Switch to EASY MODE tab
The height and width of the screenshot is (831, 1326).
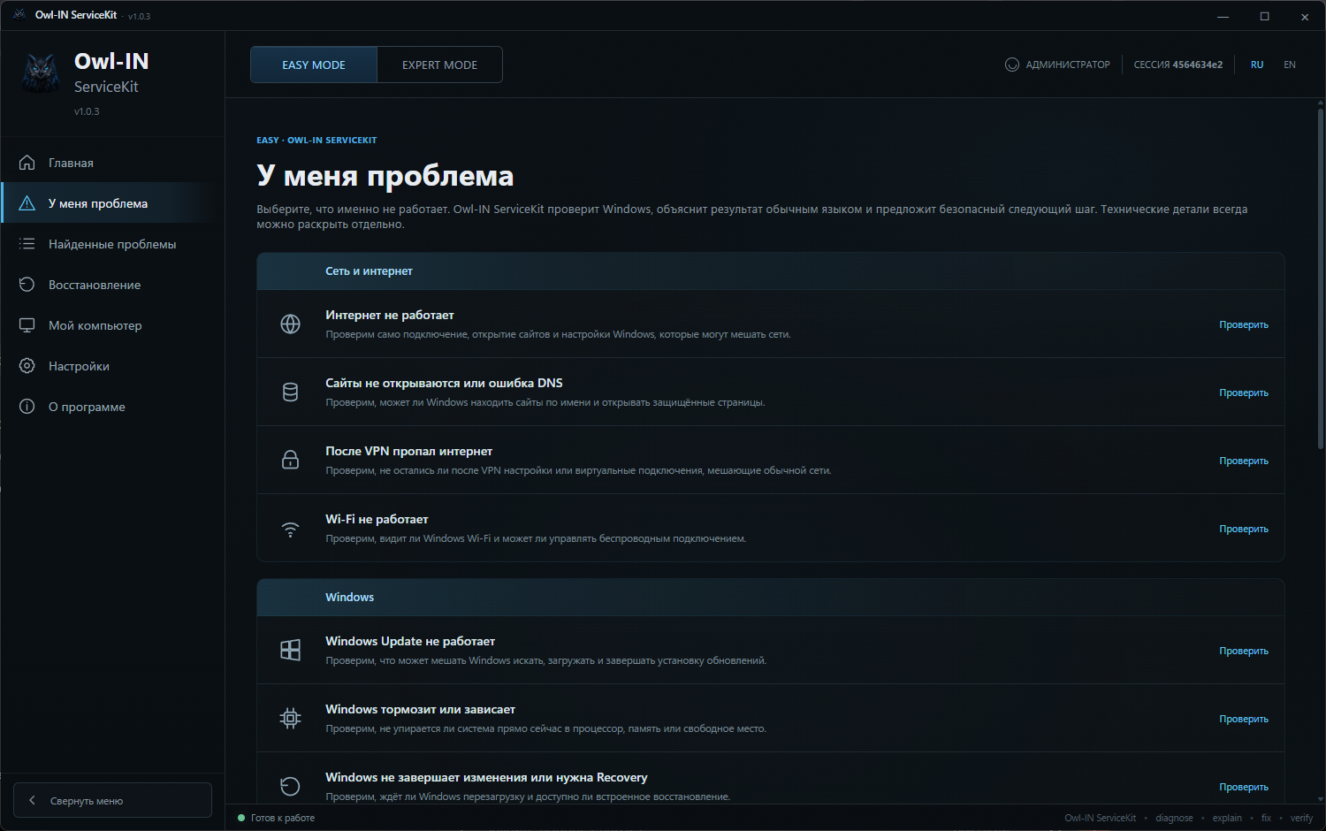314,65
